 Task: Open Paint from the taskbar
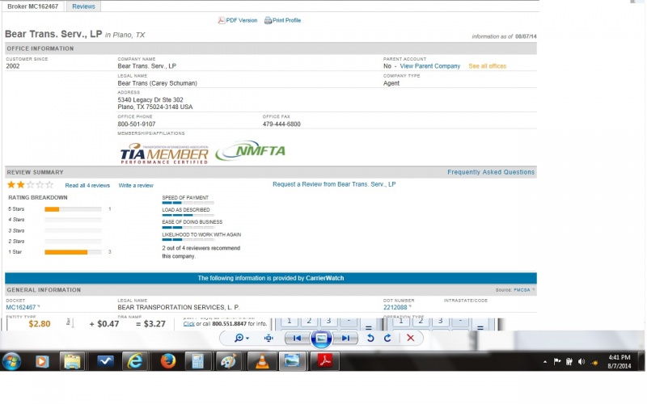(228, 361)
